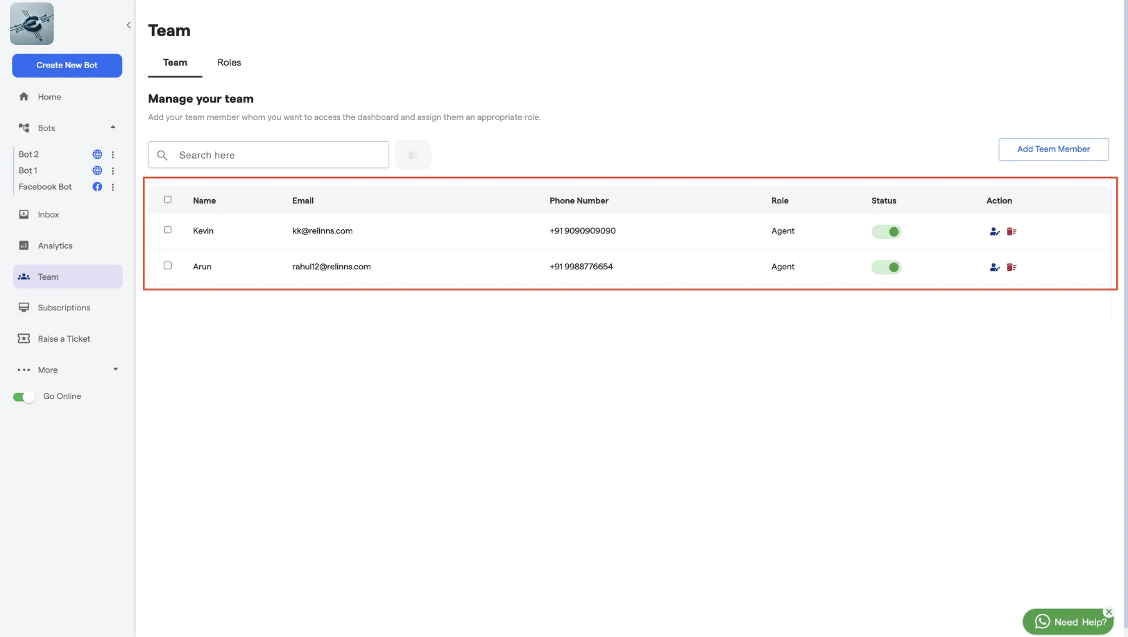Viewport: 1128px width, 637px height.
Task: Collapse the Bots section arrow
Action: coord(113,127)
